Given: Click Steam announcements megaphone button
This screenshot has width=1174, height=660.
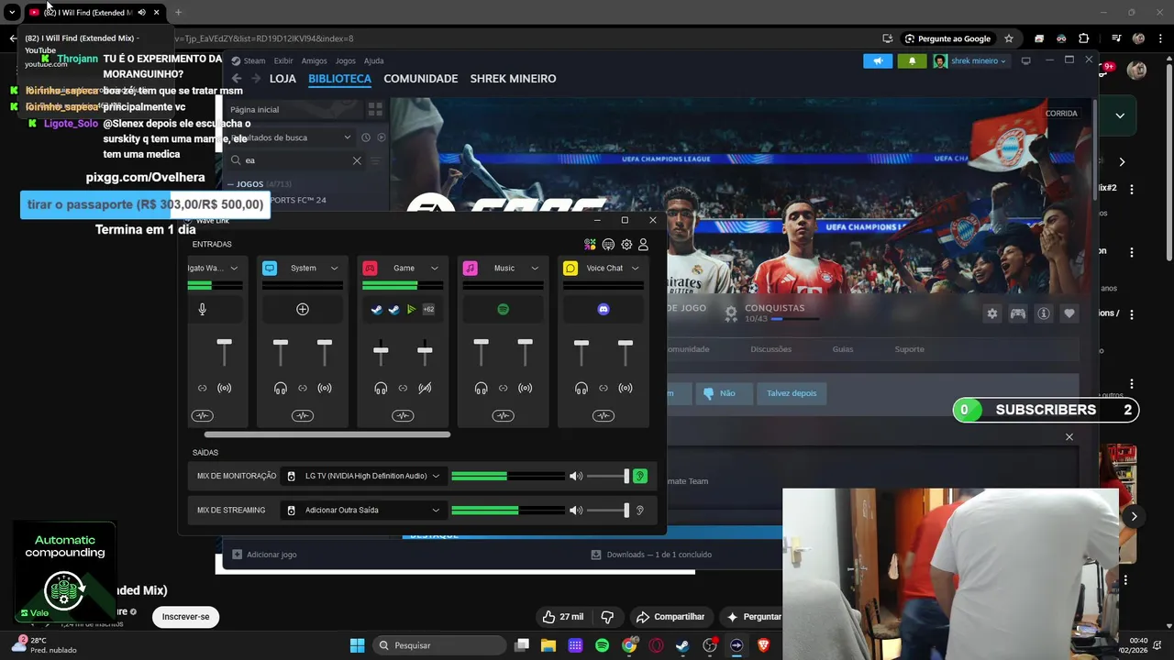Looking at the screenshot, I should coord(878,61).
